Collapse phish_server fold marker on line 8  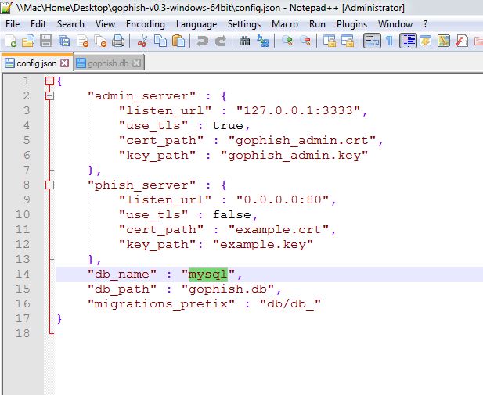(x=49, y=185)
